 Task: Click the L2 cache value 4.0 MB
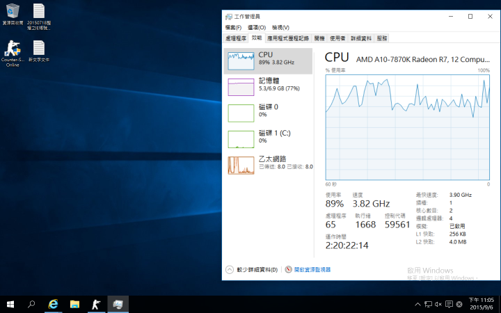[x=458, y=242]
